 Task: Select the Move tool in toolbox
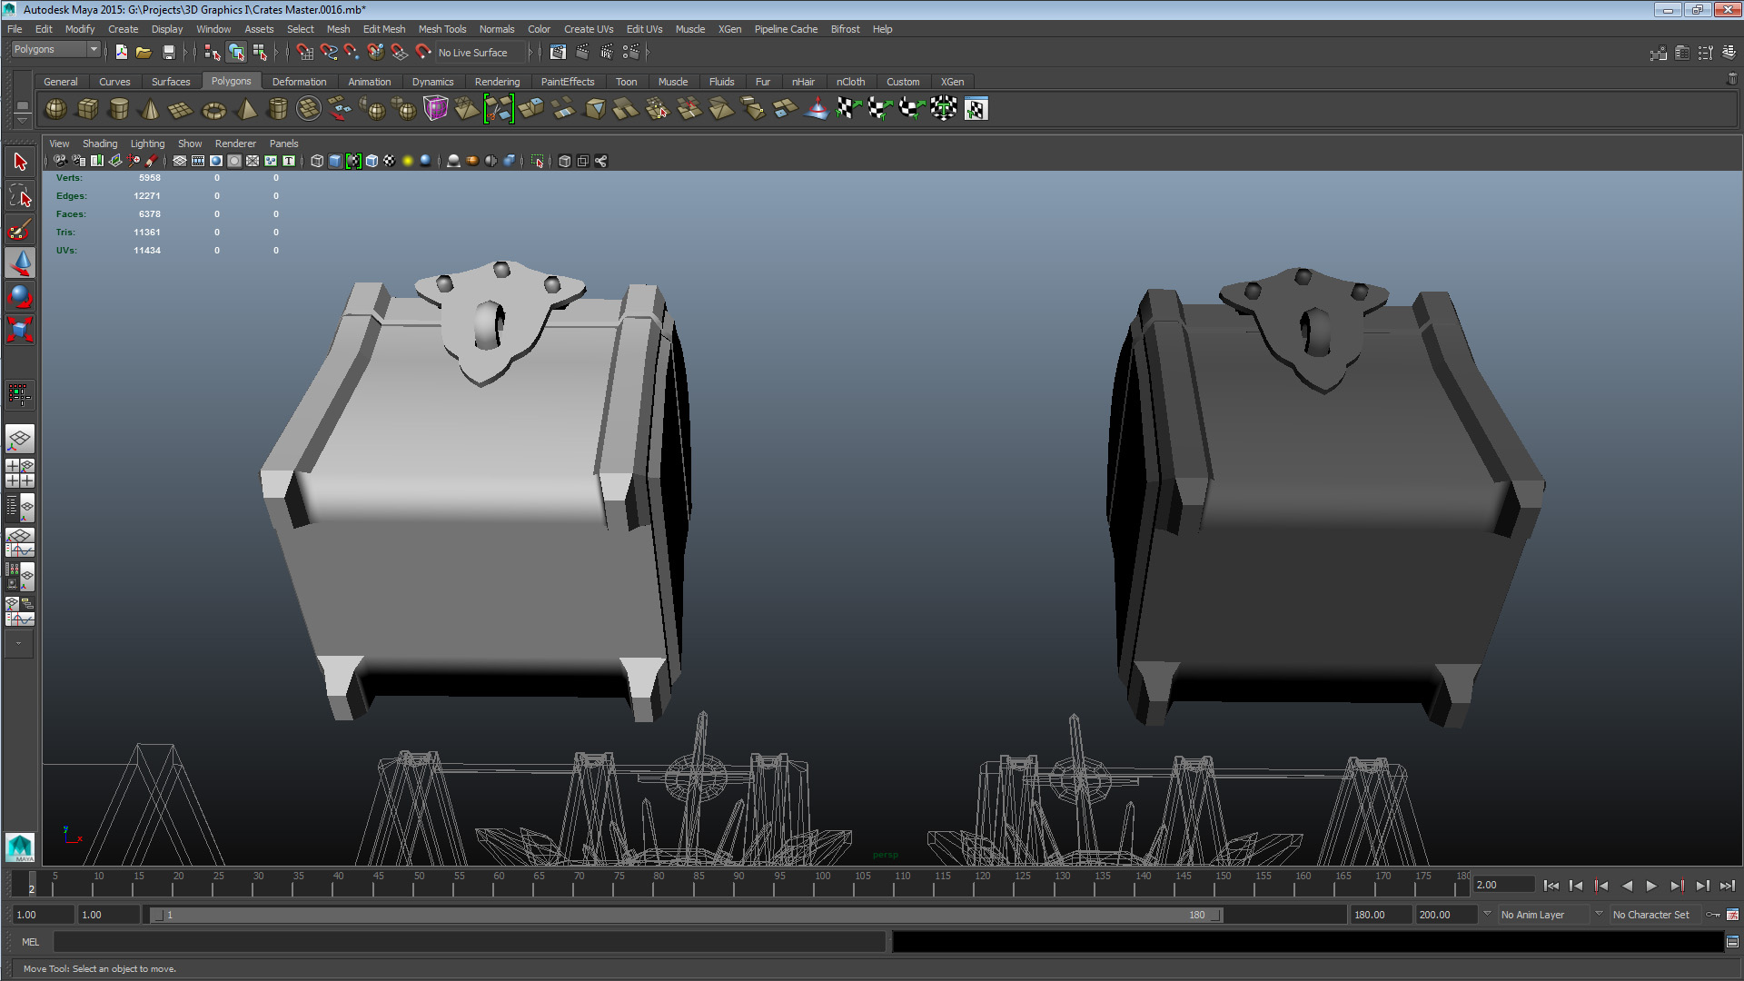coord(20,263)
